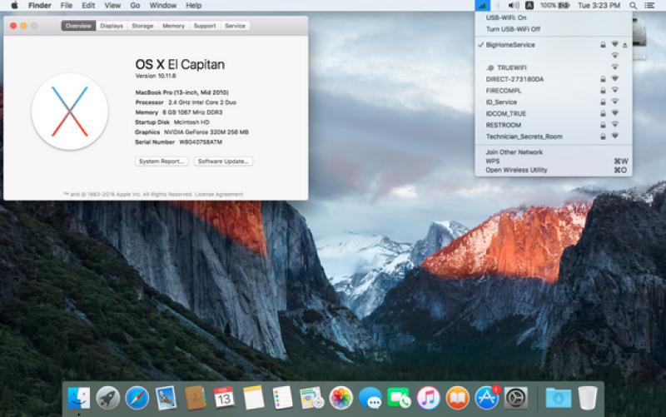Connect to DIRECT-273180DA network
Viewport: 666px width, 417px height.
tap(554, 79)
